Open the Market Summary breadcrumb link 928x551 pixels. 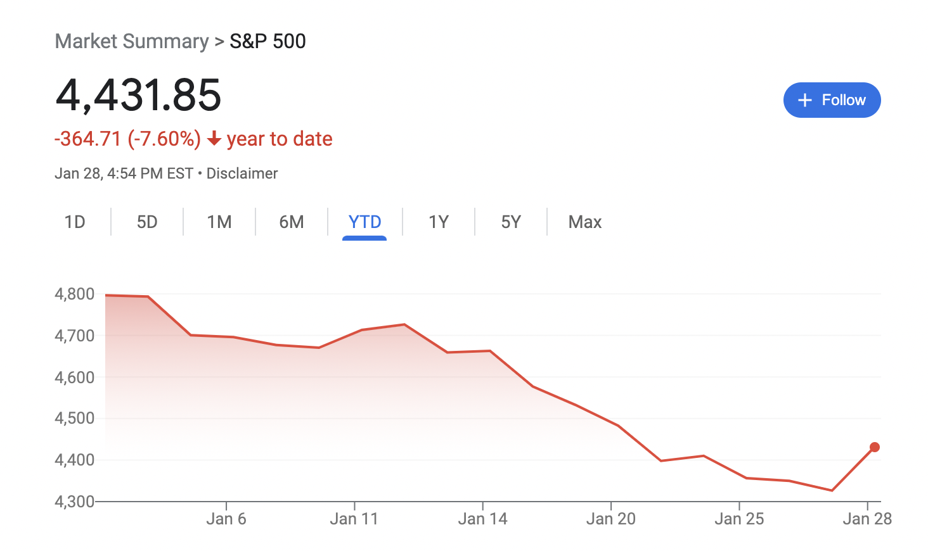coord(132,41)
